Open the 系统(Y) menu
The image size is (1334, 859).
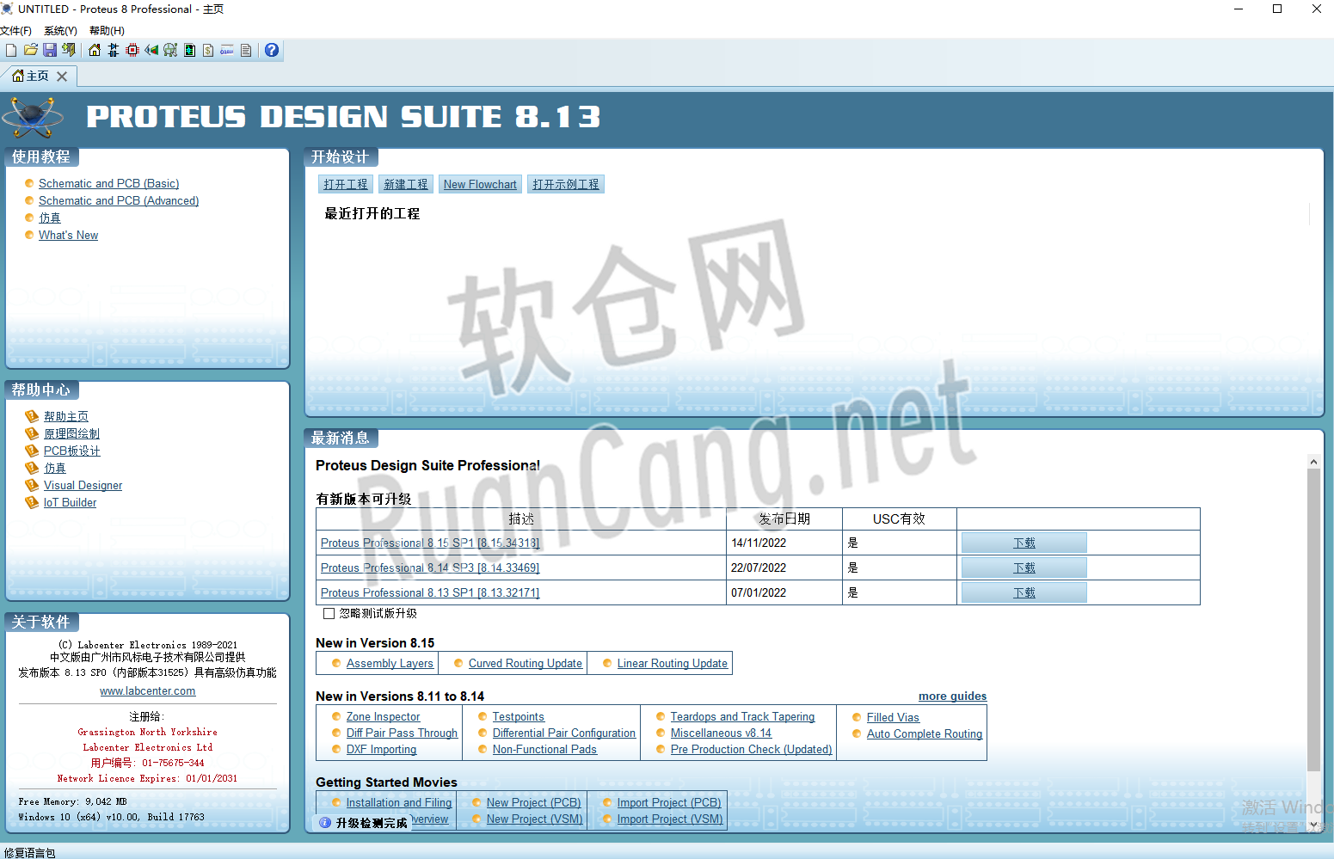tap(60, 31)
